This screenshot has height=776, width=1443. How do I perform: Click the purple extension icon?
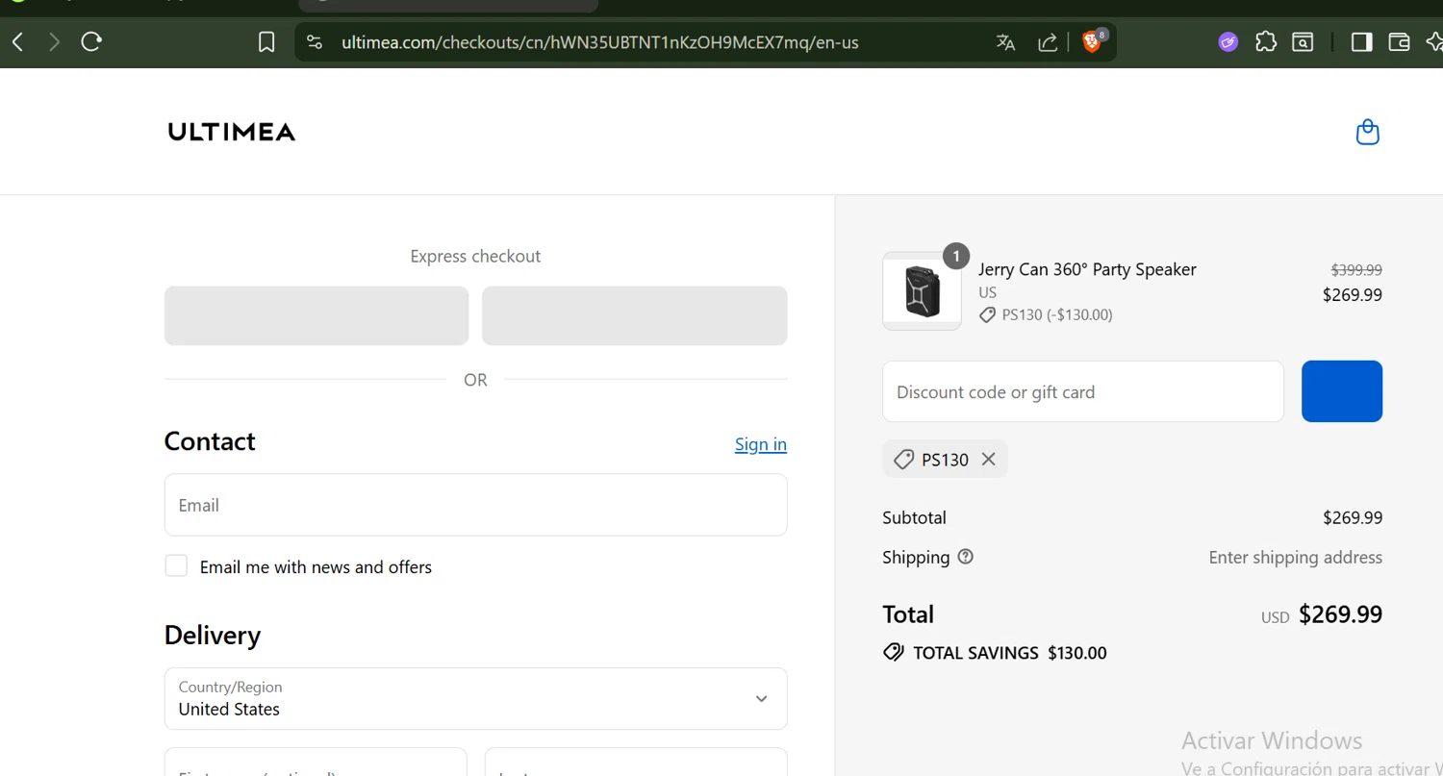tap(1228, 41)
